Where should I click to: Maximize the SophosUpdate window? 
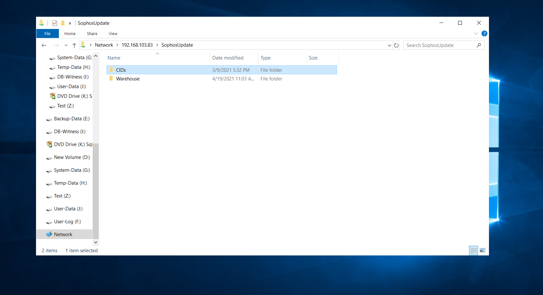[x=460, y=23]
